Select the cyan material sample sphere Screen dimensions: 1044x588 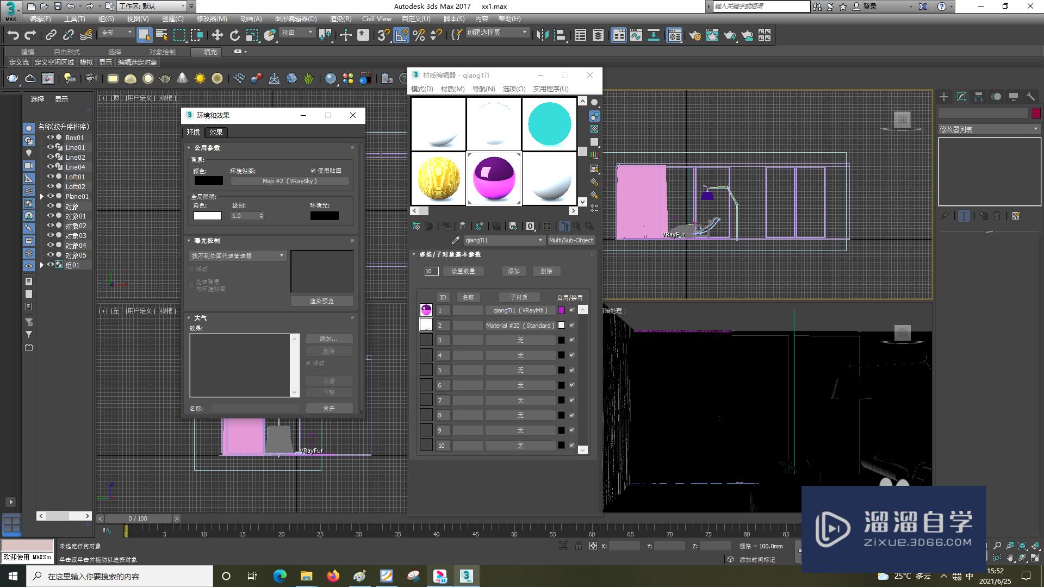click(x=549, y=124)
